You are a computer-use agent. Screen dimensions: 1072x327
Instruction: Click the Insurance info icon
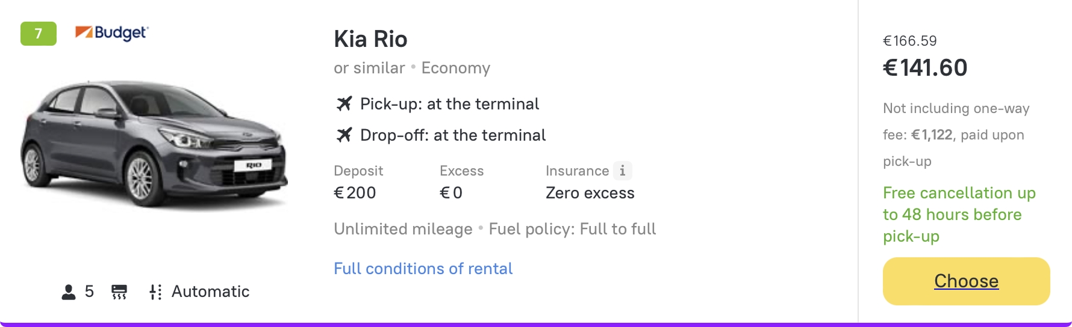point(622,171)
